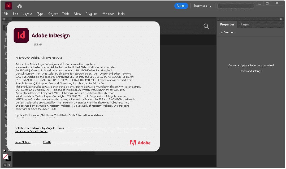
Task: Open the Object menu
Action: (53, 14)
